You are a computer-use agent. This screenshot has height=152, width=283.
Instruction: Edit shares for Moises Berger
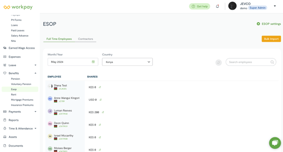[x=100, y=150]
